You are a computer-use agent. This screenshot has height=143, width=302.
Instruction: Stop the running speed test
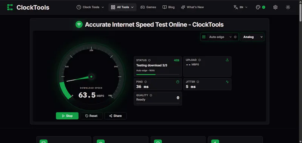(x=67, y=116)
